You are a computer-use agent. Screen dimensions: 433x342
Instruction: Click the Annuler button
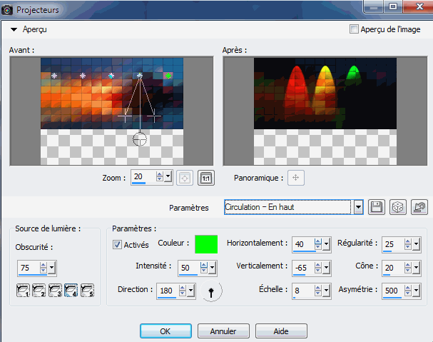(222, 331)
